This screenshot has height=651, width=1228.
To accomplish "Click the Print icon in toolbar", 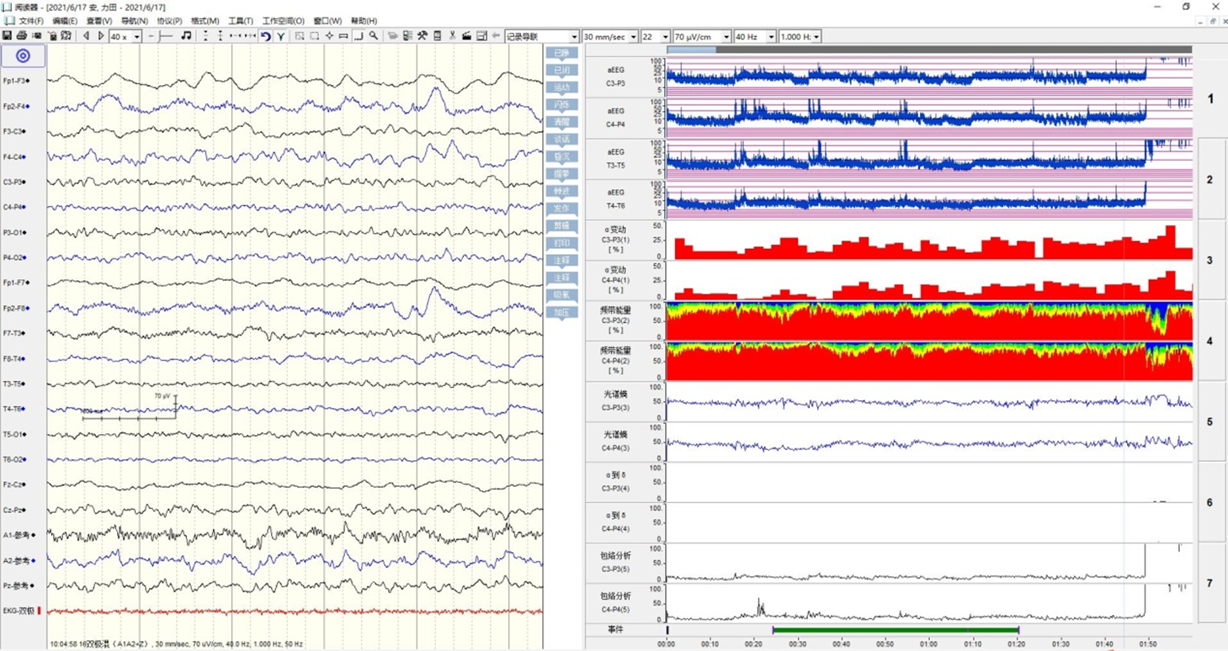I will pyautogui.click(x=22, y=36).
